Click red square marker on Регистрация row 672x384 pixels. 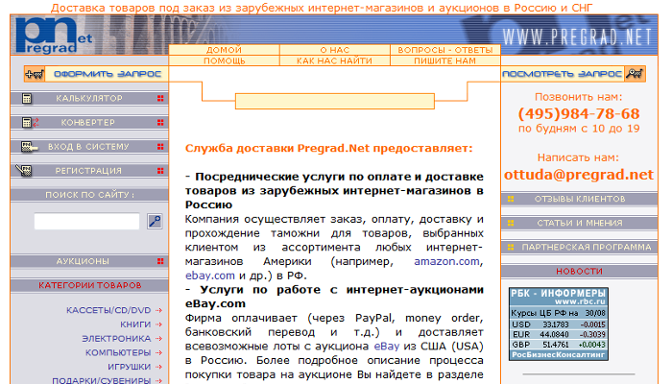160,171
